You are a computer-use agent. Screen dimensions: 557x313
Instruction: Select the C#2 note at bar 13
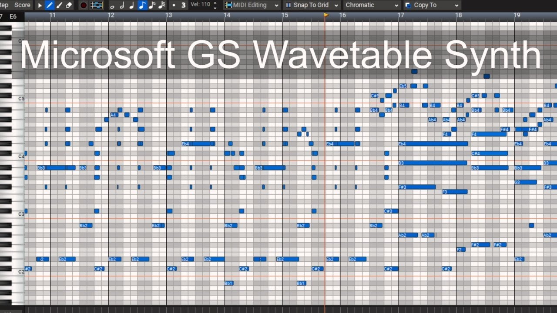(171, 269)
